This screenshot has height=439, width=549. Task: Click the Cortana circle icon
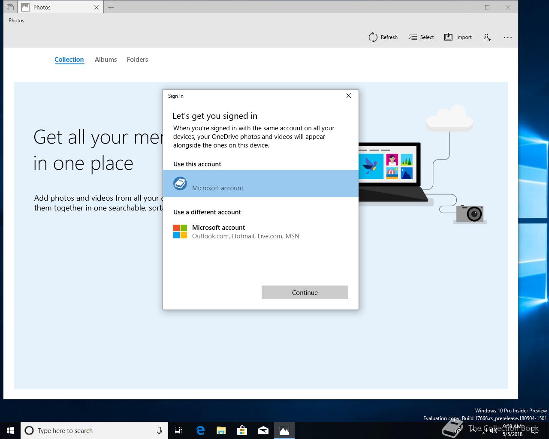click(29, 430)
